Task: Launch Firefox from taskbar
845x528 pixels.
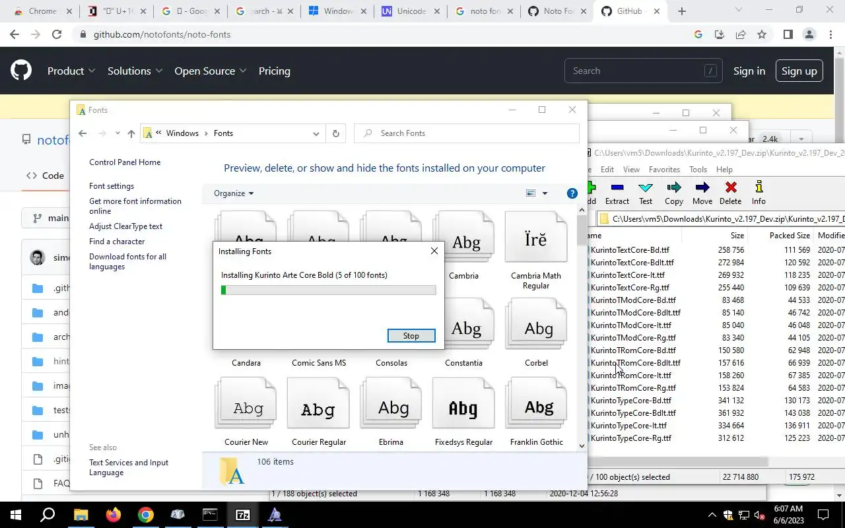Action: tap(113, 515)
